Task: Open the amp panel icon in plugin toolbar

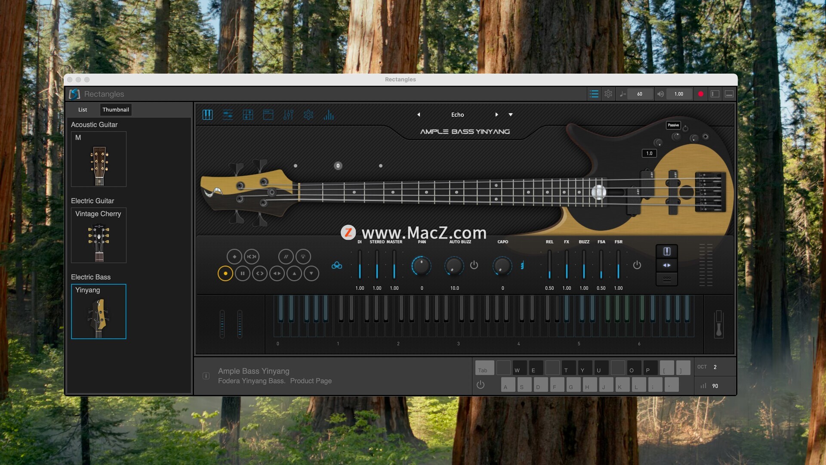Action: tap(268, 115)
